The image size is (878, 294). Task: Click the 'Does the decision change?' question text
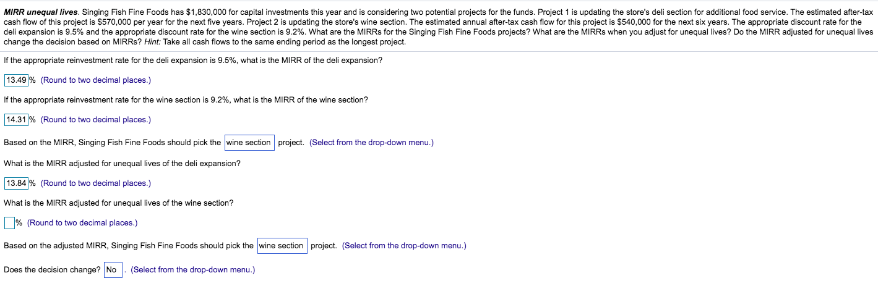tap(52, 270)
